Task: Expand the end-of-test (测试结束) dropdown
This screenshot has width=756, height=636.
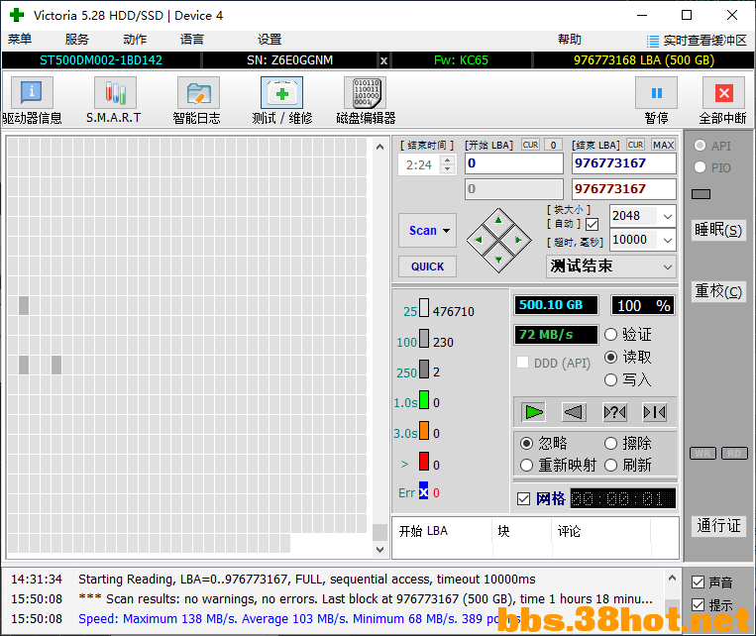Action: click(667, 266)
